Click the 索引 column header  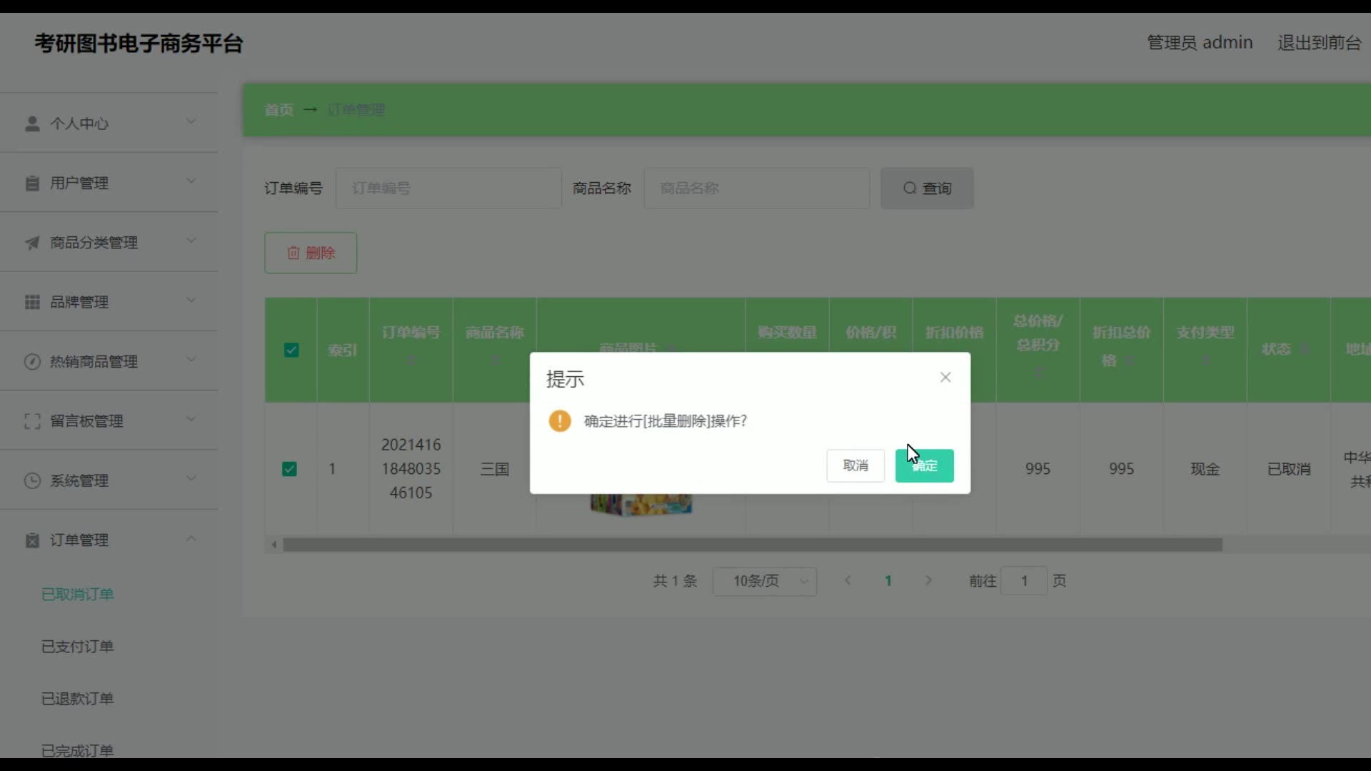pyautogui.click(x=343, y=350)
